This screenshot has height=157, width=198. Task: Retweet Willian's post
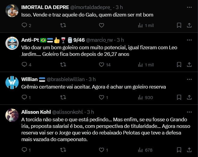(63, 97)
